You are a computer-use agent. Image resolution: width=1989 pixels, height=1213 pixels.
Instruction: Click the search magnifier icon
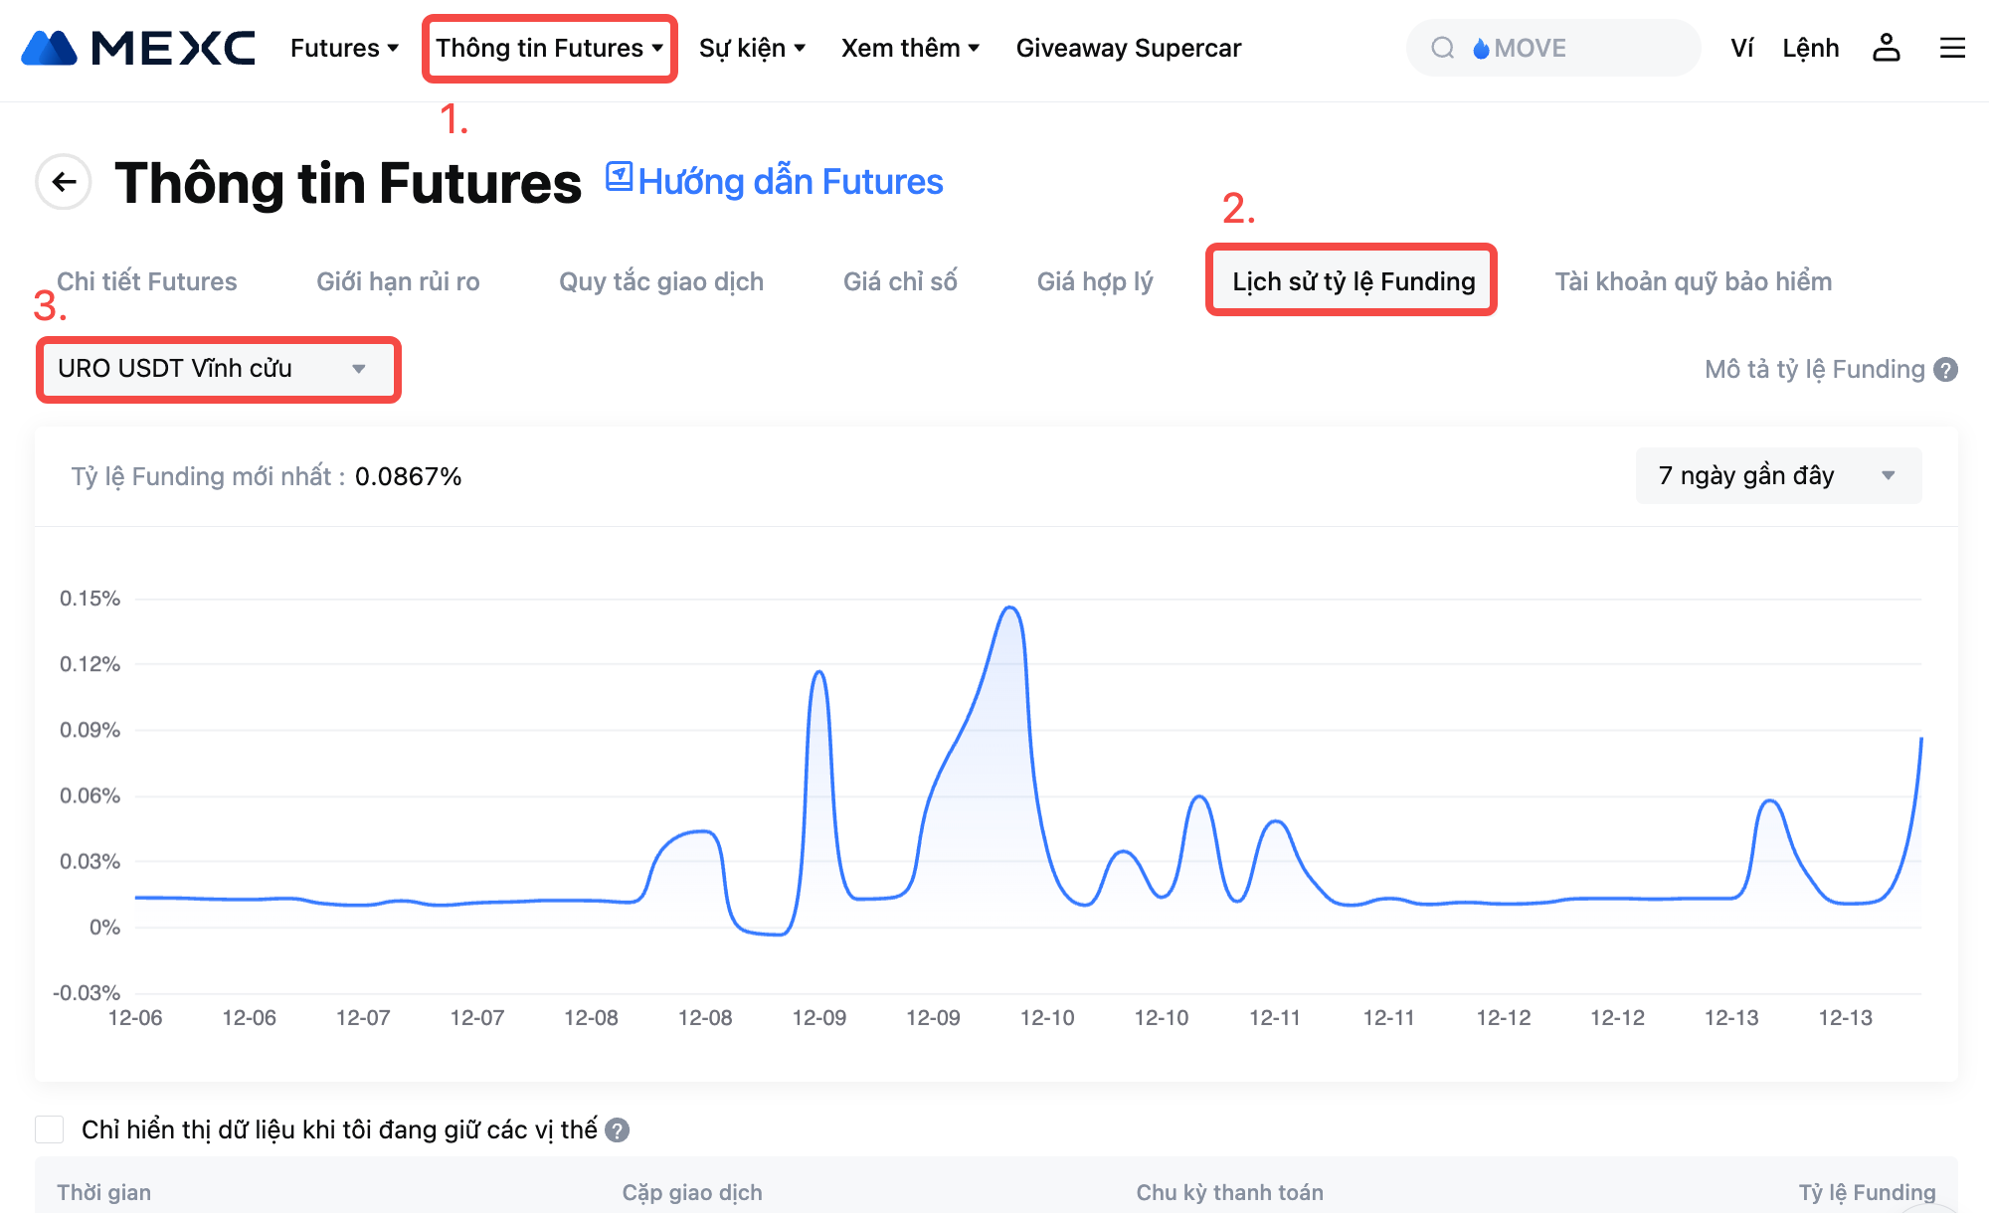(x=1442, y=48)
